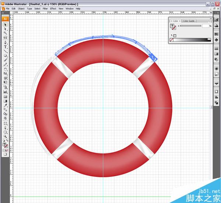Activate the toolbox Stroke box
Image resolution: width=221 pixels, height=203 pixels.
click(6, 146)
